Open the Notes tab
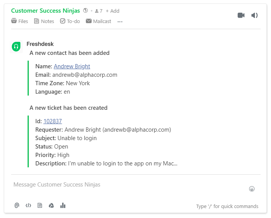 [44, 21]
